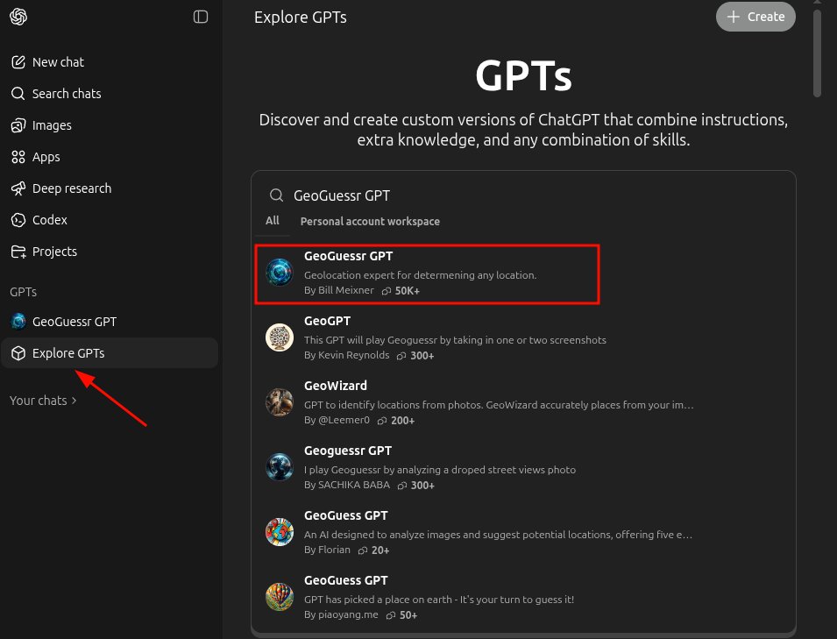Viewport: 837px width, 639px height.
Task: Click the GeoWizard avatar thumbnail
Action: [280, 402]
